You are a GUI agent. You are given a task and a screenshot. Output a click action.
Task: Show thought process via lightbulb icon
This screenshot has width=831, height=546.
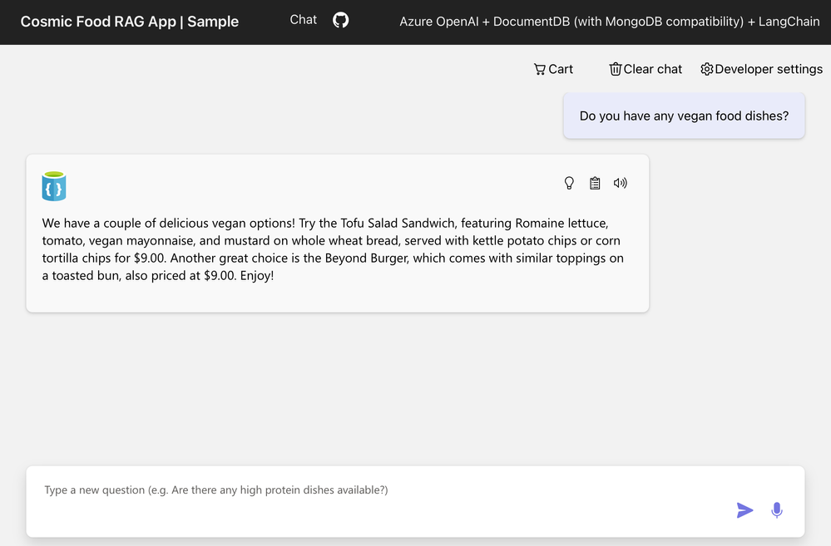(569, 183)
